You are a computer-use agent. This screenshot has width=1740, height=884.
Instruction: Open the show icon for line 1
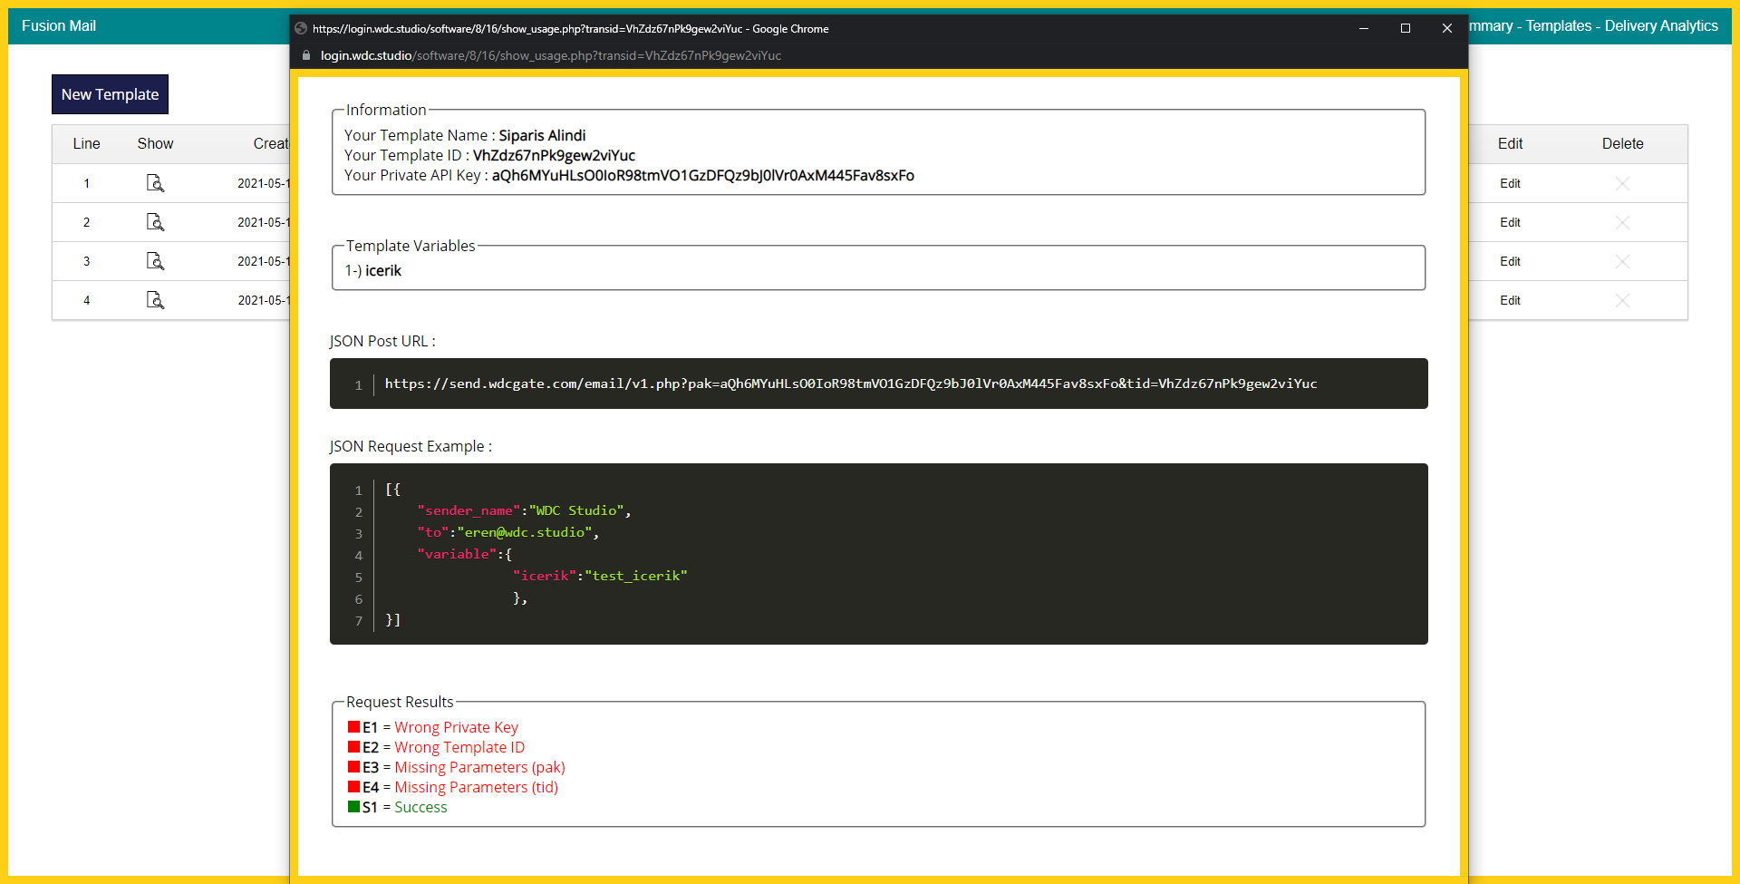tap(155, 183)
